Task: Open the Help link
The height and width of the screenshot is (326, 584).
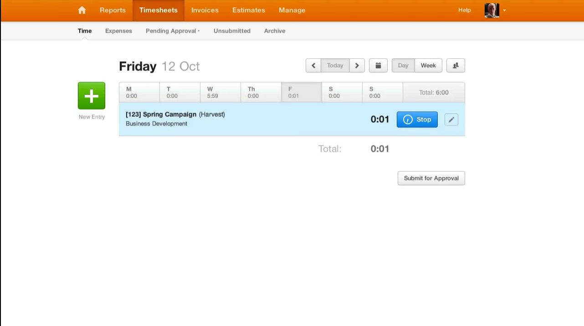Action: (465, 10)
